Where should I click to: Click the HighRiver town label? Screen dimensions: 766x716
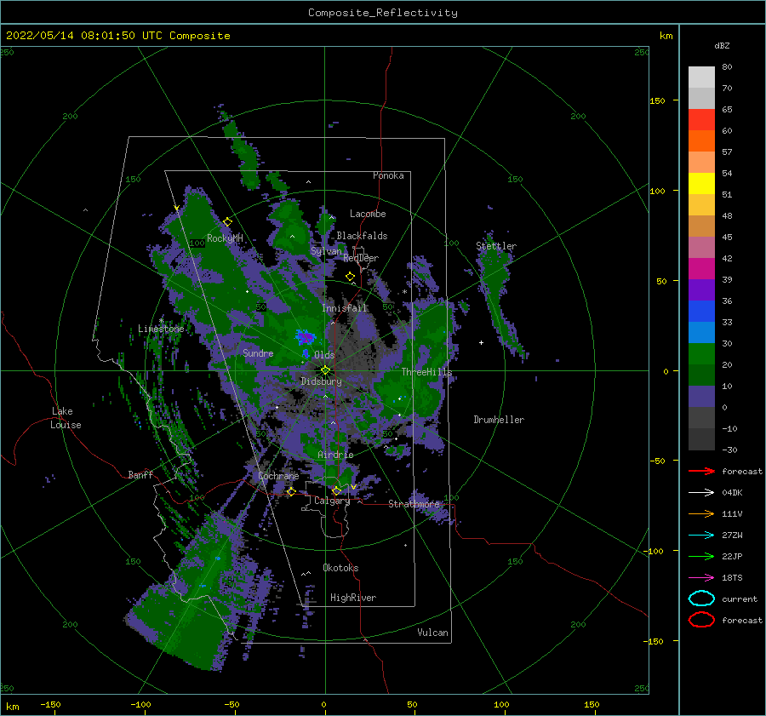click(352, 598)
